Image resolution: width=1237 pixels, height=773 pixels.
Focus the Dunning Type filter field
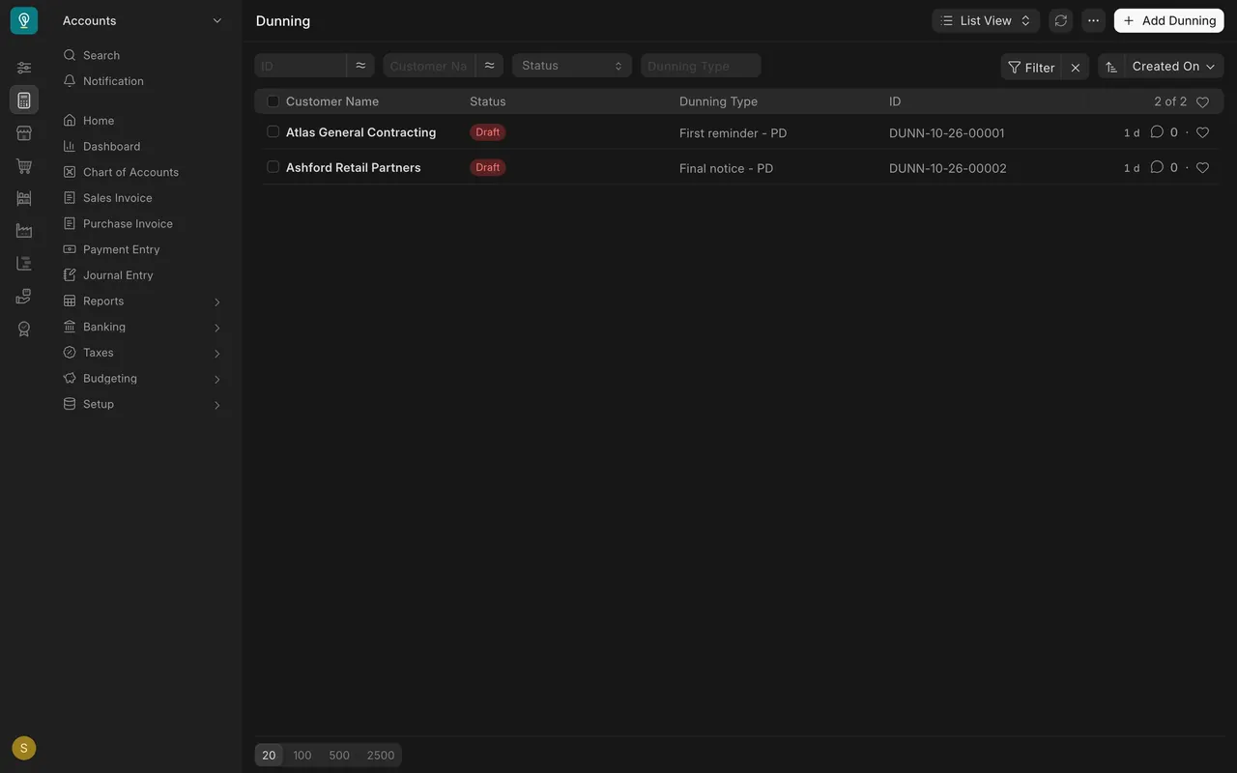(701, 66)
